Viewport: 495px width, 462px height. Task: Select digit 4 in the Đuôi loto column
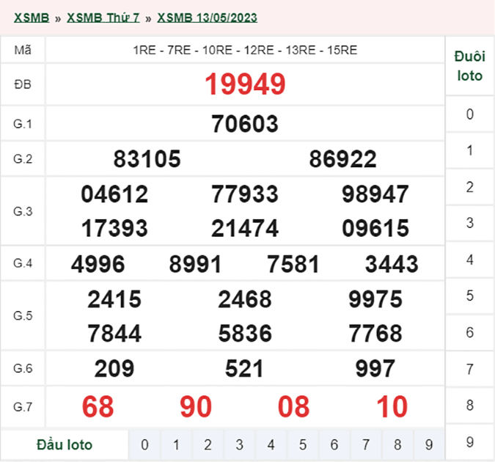(469, 260)
